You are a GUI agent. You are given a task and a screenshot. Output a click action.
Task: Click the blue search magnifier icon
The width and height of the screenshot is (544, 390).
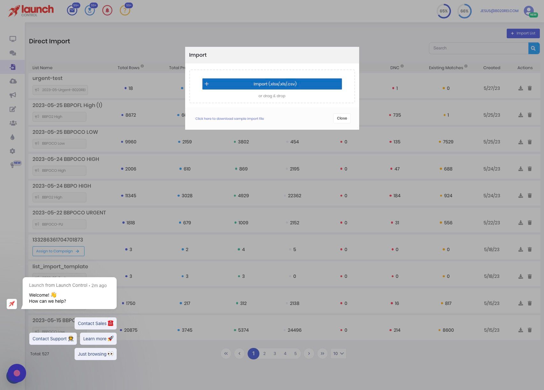533,48
